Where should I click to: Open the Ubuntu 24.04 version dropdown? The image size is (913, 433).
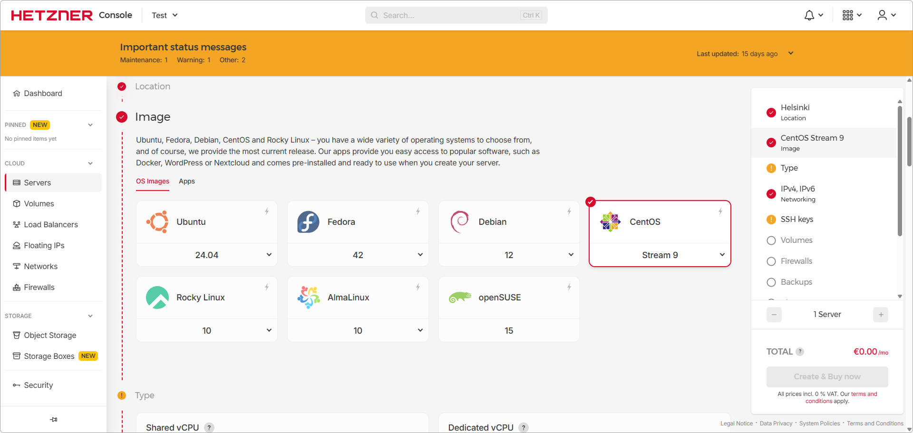coord(207,255)
